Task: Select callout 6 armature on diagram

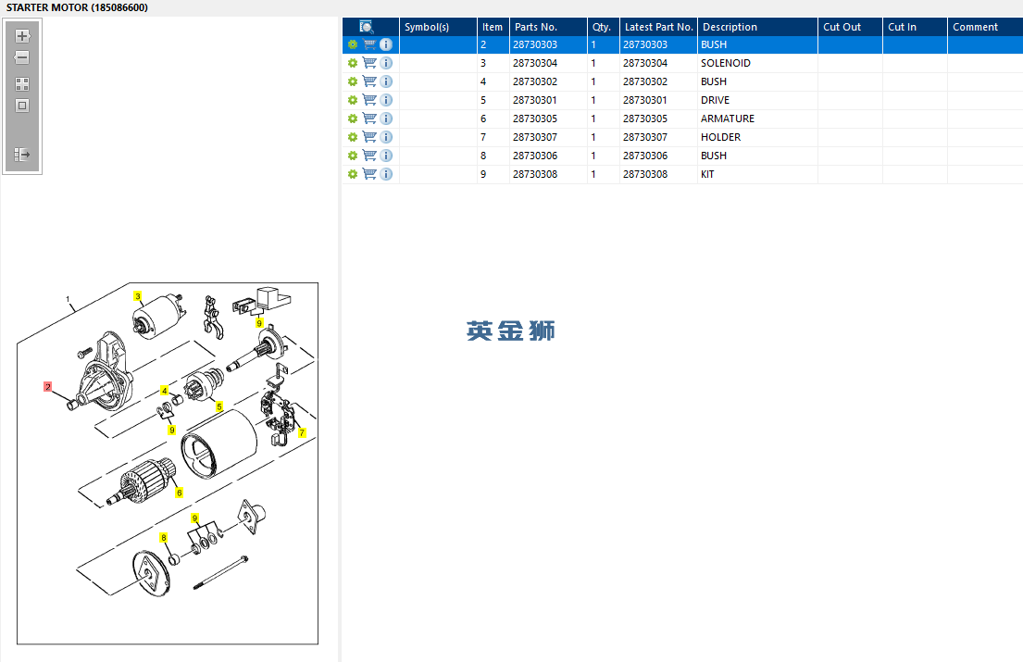Action: click(x=180, y=493)
